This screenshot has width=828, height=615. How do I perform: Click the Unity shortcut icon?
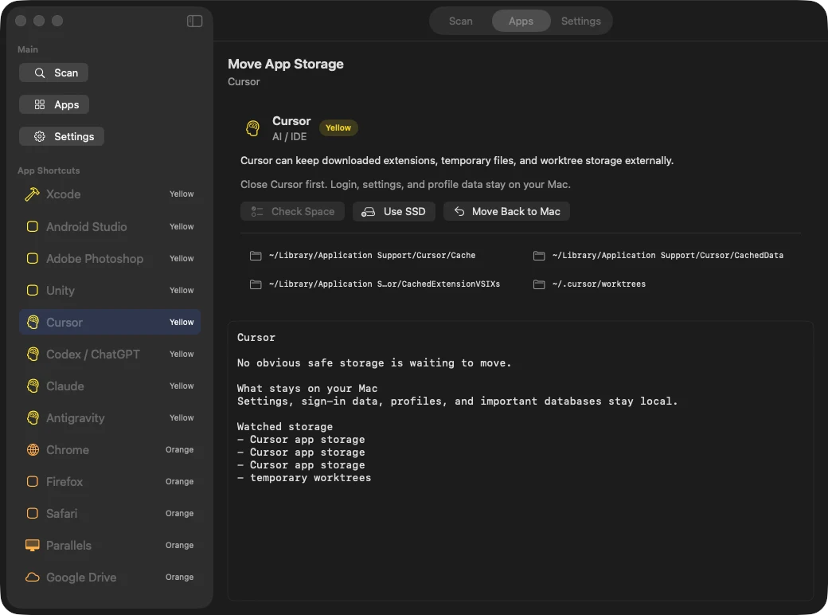(x=32, y=290)
